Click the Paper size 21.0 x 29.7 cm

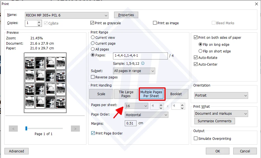(42, 48)
